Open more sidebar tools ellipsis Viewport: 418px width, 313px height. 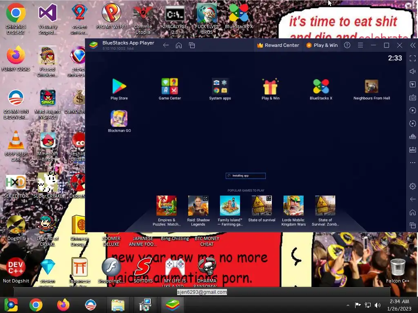tap(413, 163)
